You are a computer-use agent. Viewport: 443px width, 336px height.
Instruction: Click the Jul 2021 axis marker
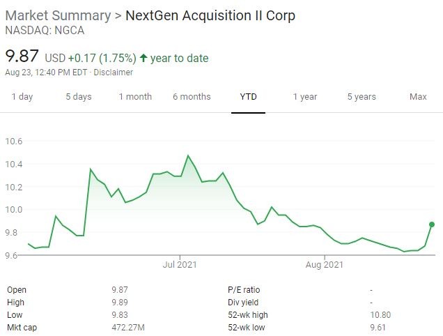tap(181, 265)
